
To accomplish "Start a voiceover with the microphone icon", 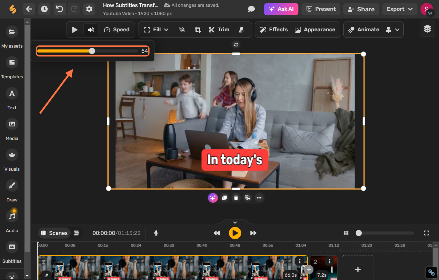I will click(x=156, y=233).
